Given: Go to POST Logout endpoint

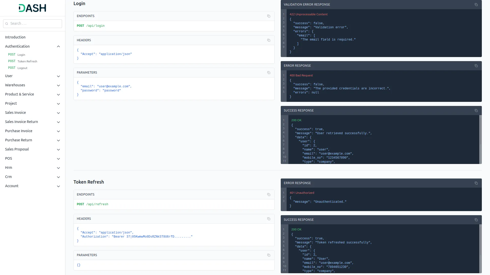Looking at the screenshot, I should click(18, 68).
